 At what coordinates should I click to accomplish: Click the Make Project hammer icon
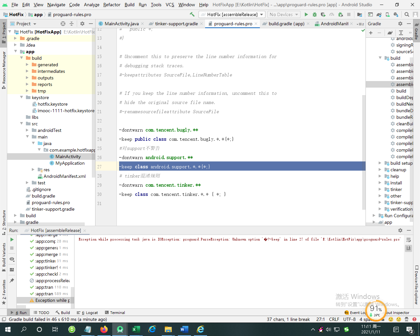pos(192,14)
